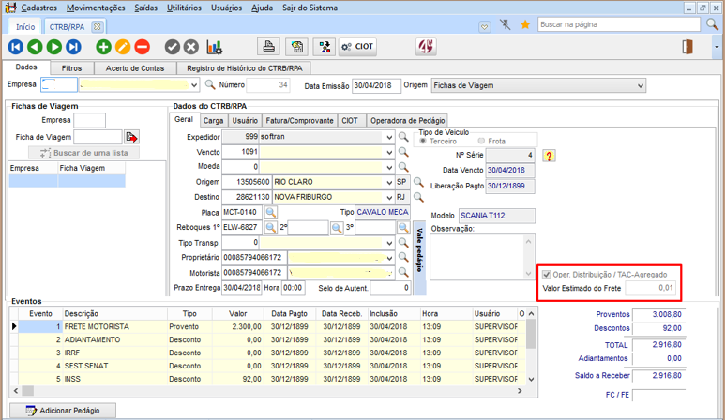Select the Terceiro radio button
The image size is (725, 420).
click(x=424, y=141)
